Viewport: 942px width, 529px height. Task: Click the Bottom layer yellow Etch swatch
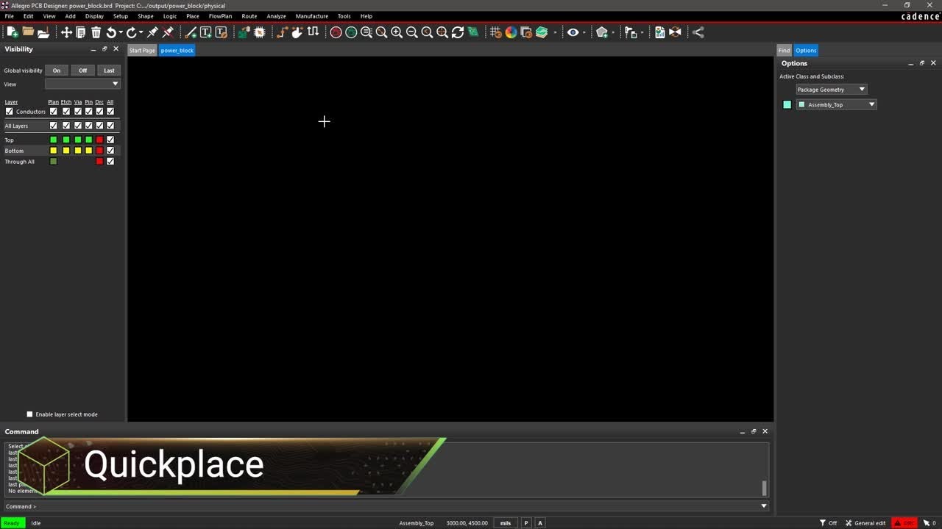tap(66, 151)
